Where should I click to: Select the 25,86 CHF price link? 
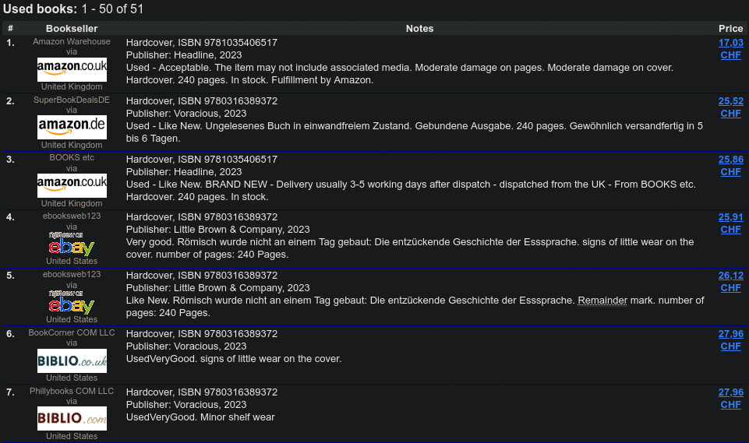730,166
